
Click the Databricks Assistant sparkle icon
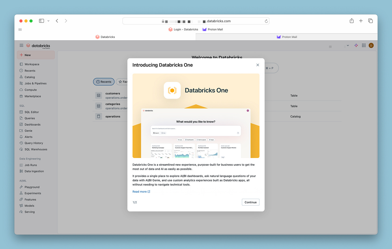pyautogui.click(x=356, y=45)
